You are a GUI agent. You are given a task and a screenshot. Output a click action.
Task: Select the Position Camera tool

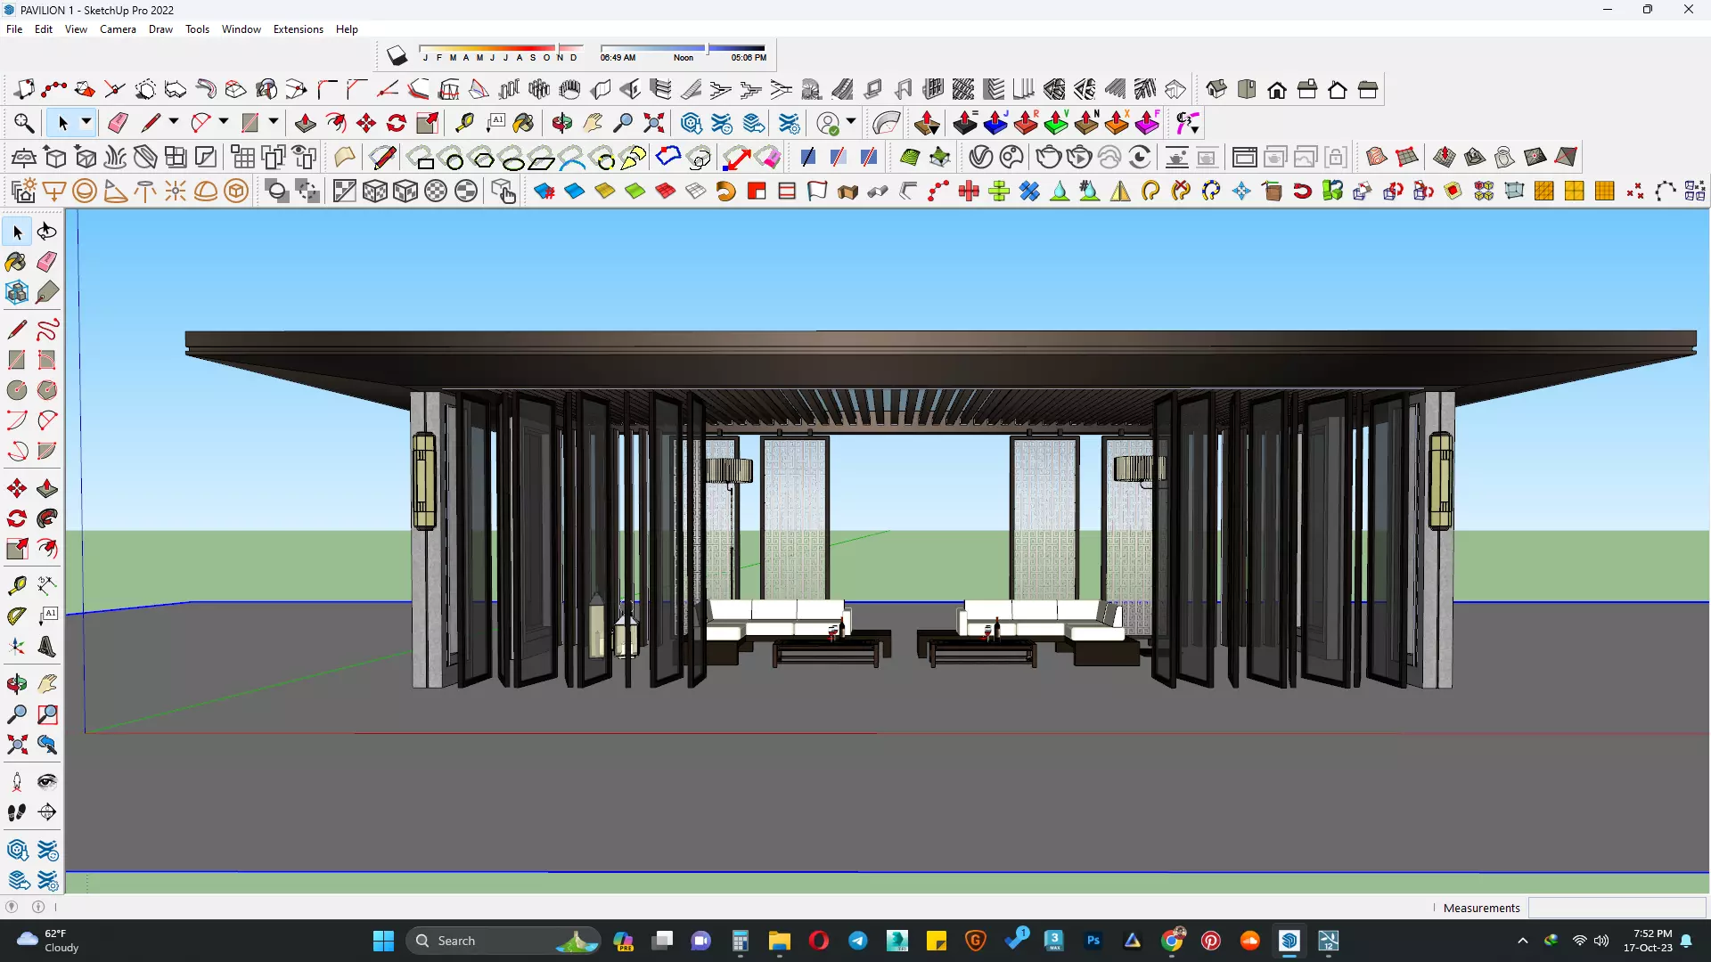[x=17, y=782]
